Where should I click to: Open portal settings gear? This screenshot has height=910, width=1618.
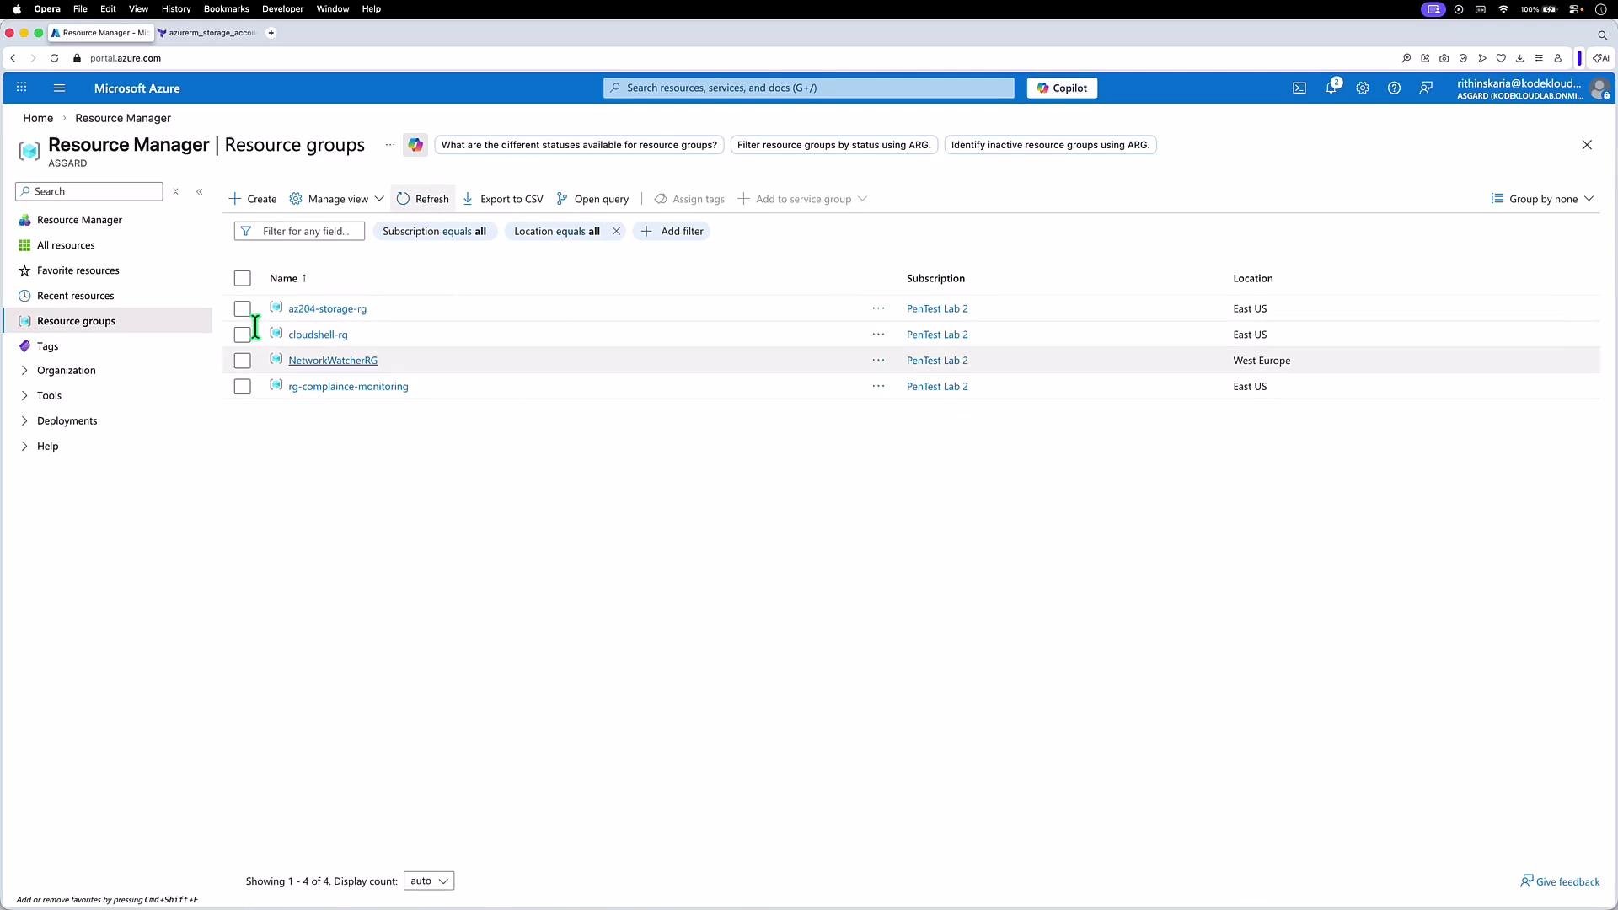pos(1363,88)
